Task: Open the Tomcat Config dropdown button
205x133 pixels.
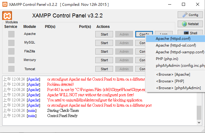Action: [140, 69]
